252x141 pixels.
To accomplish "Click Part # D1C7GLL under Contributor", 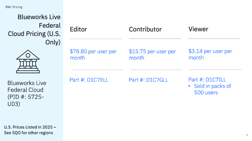I will click(148, 80).
